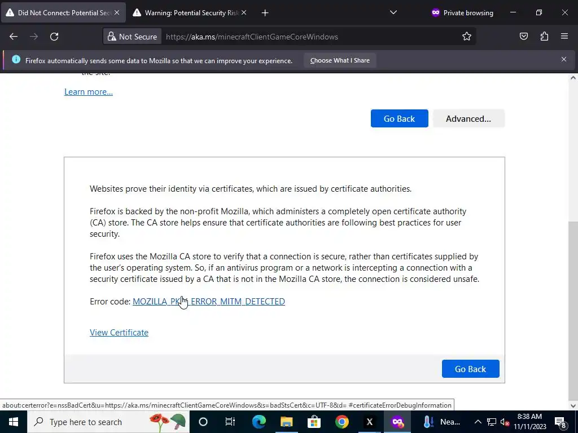Screen dimensions: 578x433
Task: Select Firefox private browsing taskbar icon
Action: tap(397, 422)
